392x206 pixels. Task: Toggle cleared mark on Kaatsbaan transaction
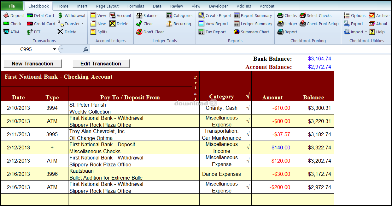(x=248, y=174)
